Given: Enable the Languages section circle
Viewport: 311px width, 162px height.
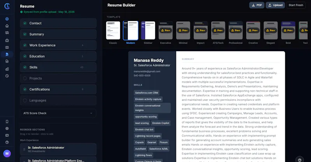Looking at the screenshot, I should tap(25, 100).
